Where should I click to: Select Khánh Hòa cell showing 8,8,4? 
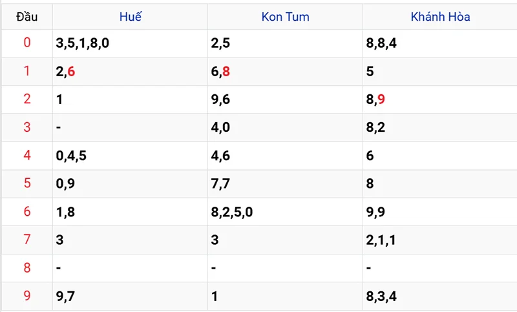tap(381, 44)
